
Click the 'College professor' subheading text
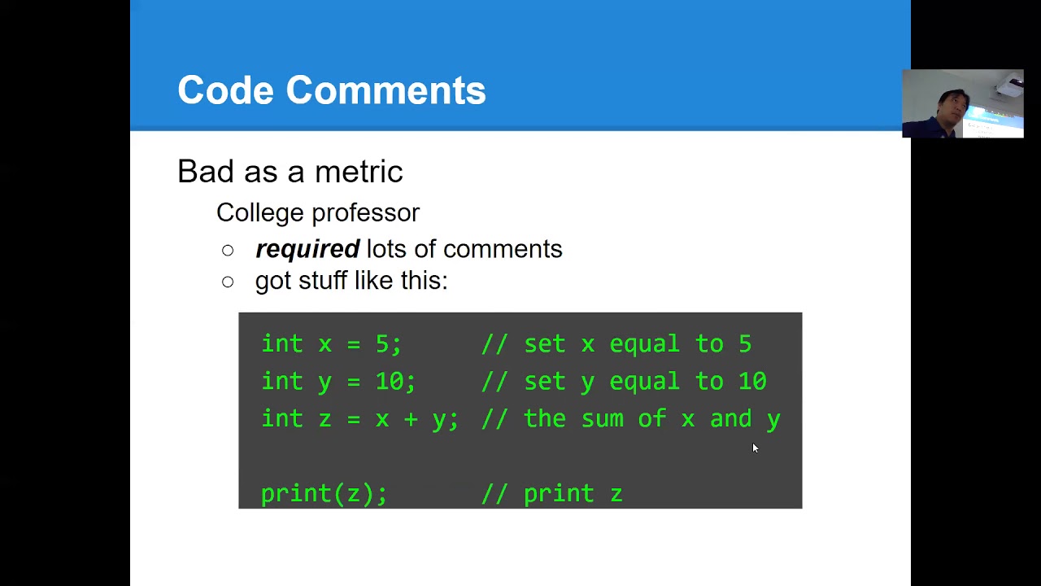[318, 212]
